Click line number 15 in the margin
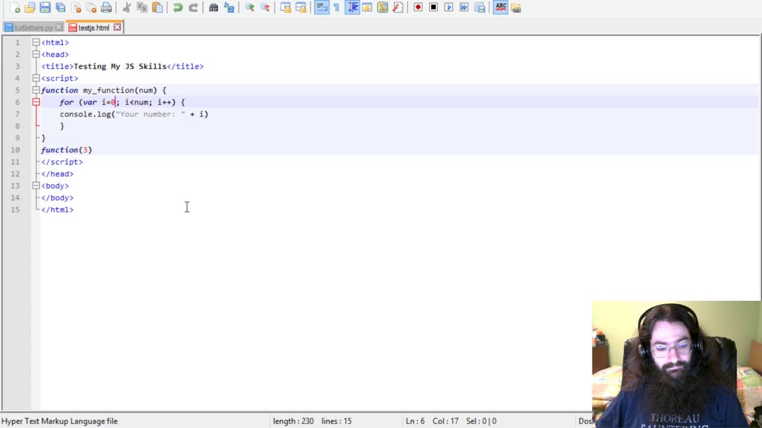 click(15, 209)
